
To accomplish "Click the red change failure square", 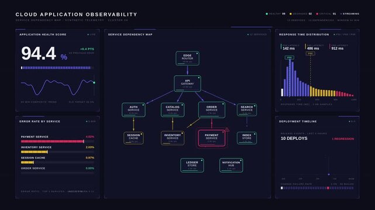I will tap(328, 188).
